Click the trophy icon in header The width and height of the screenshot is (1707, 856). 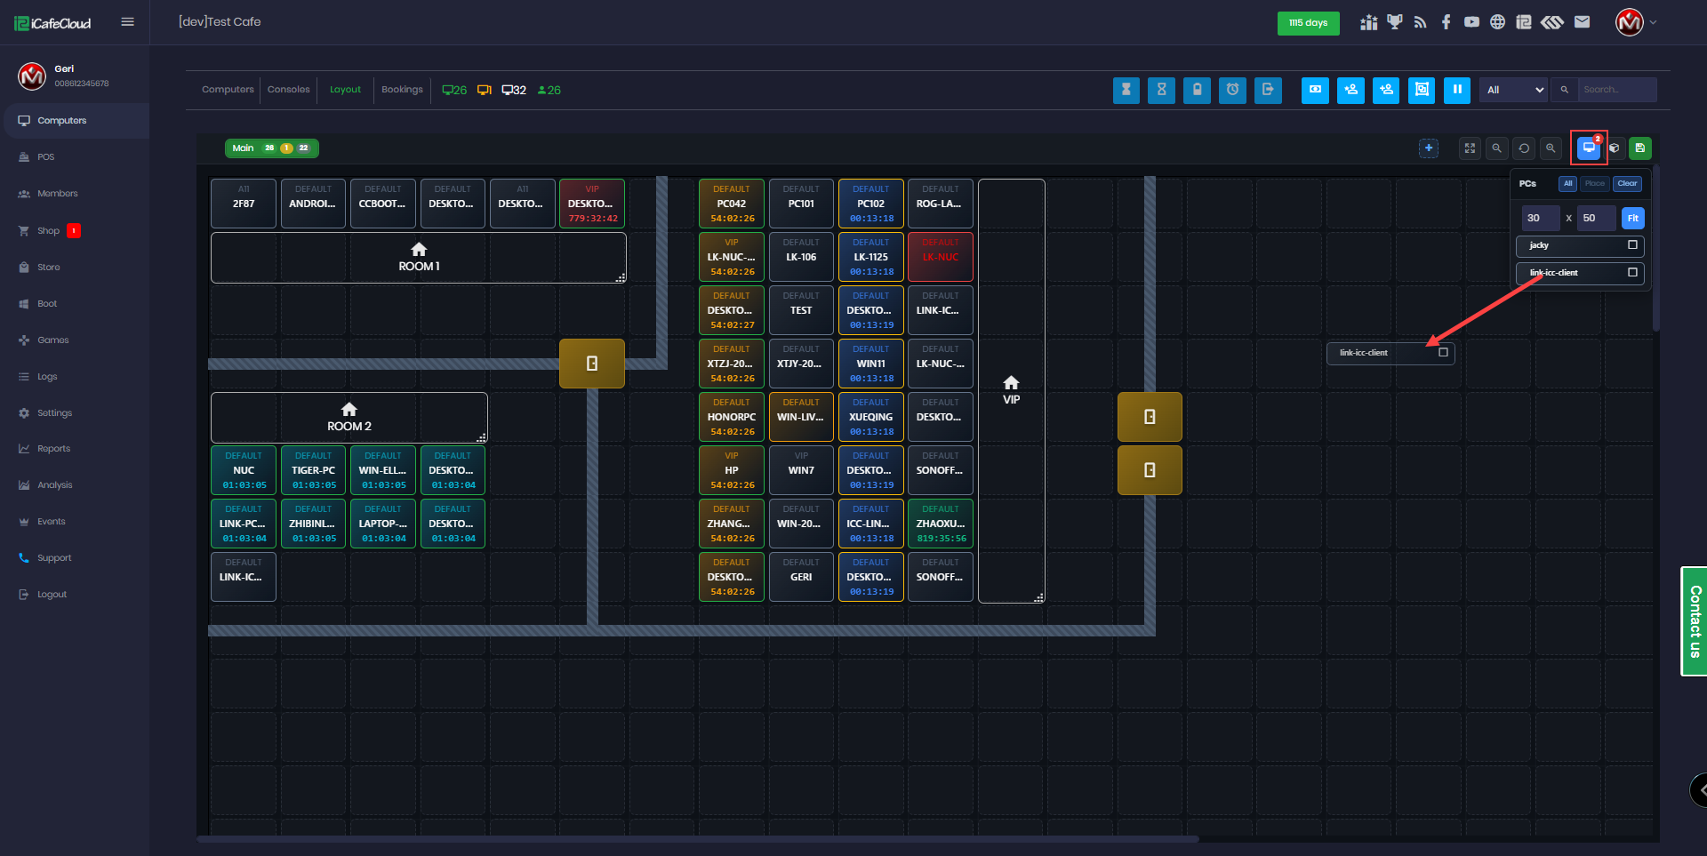coord(1394,22)
